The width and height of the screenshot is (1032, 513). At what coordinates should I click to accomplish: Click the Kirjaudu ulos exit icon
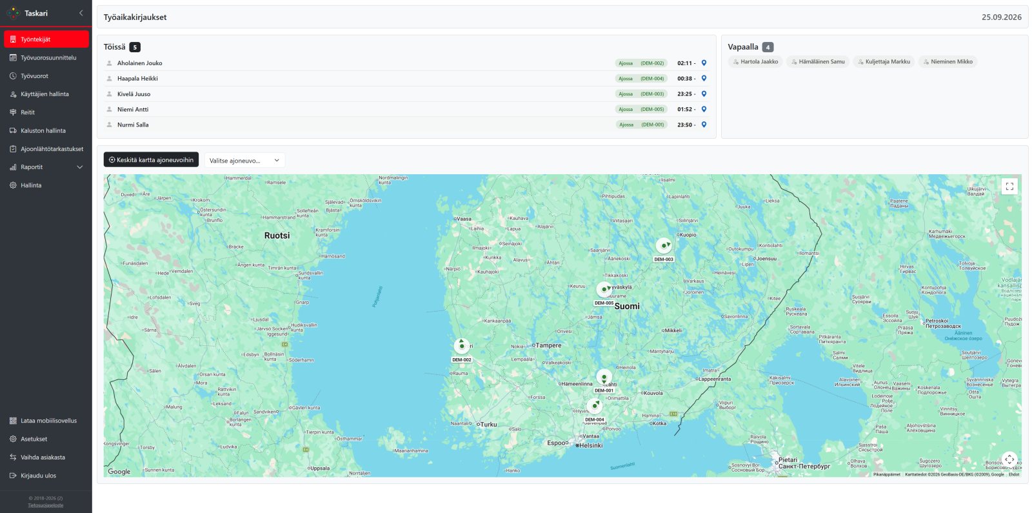point(13,476)
